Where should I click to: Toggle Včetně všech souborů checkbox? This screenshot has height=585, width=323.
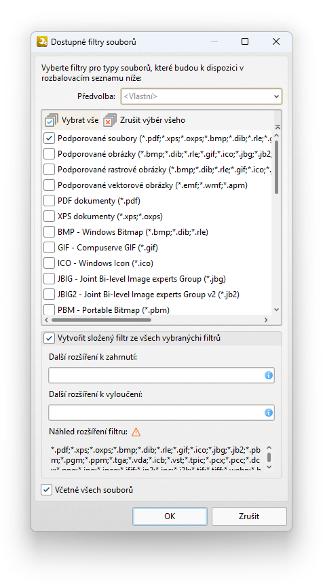[x=46, y=489]
